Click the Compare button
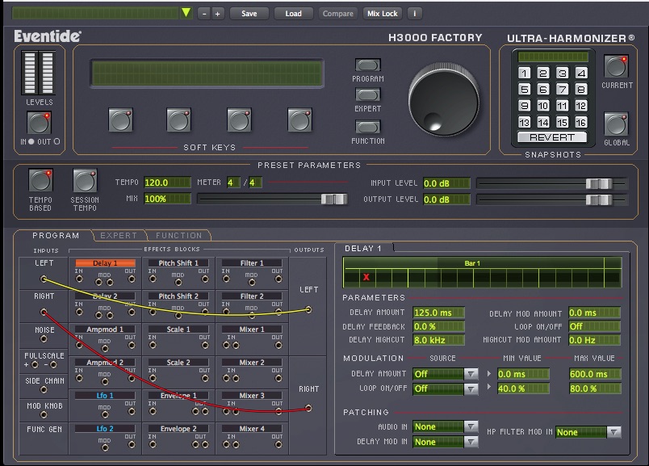The height and width of the screenshot is (466, 649). pos(337,14)
